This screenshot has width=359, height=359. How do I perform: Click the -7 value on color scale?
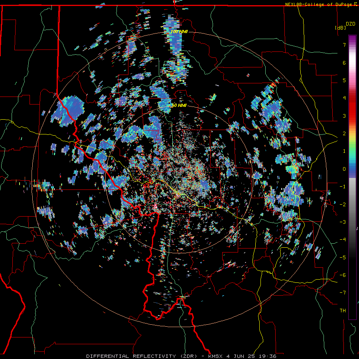coord(343,293)
